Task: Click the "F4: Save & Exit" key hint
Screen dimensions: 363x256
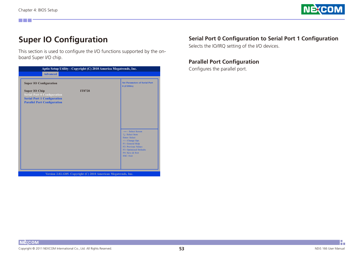Action: 131,153
